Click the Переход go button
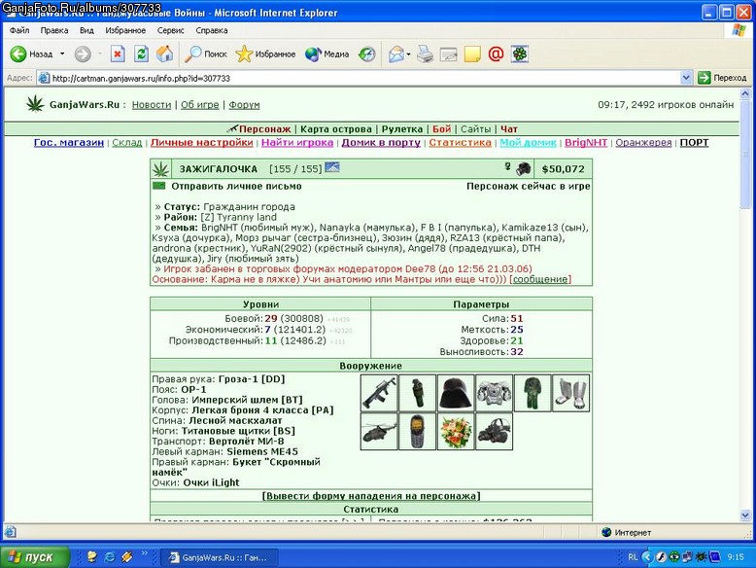The width and height of the screenshot is (756, 568). (722, 77)
